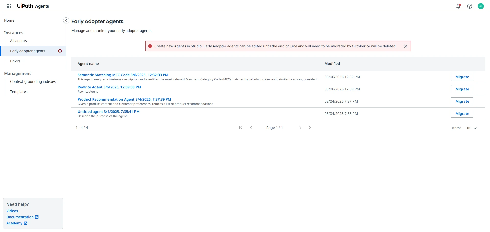Sort by the Modified column header
The height and width of the screenshot is (232, 490).
coord(332,64)
